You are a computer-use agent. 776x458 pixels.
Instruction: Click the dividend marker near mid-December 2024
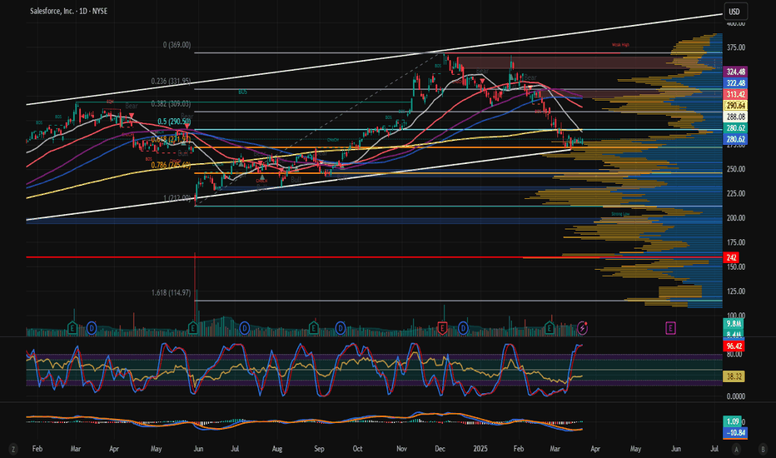463,327
